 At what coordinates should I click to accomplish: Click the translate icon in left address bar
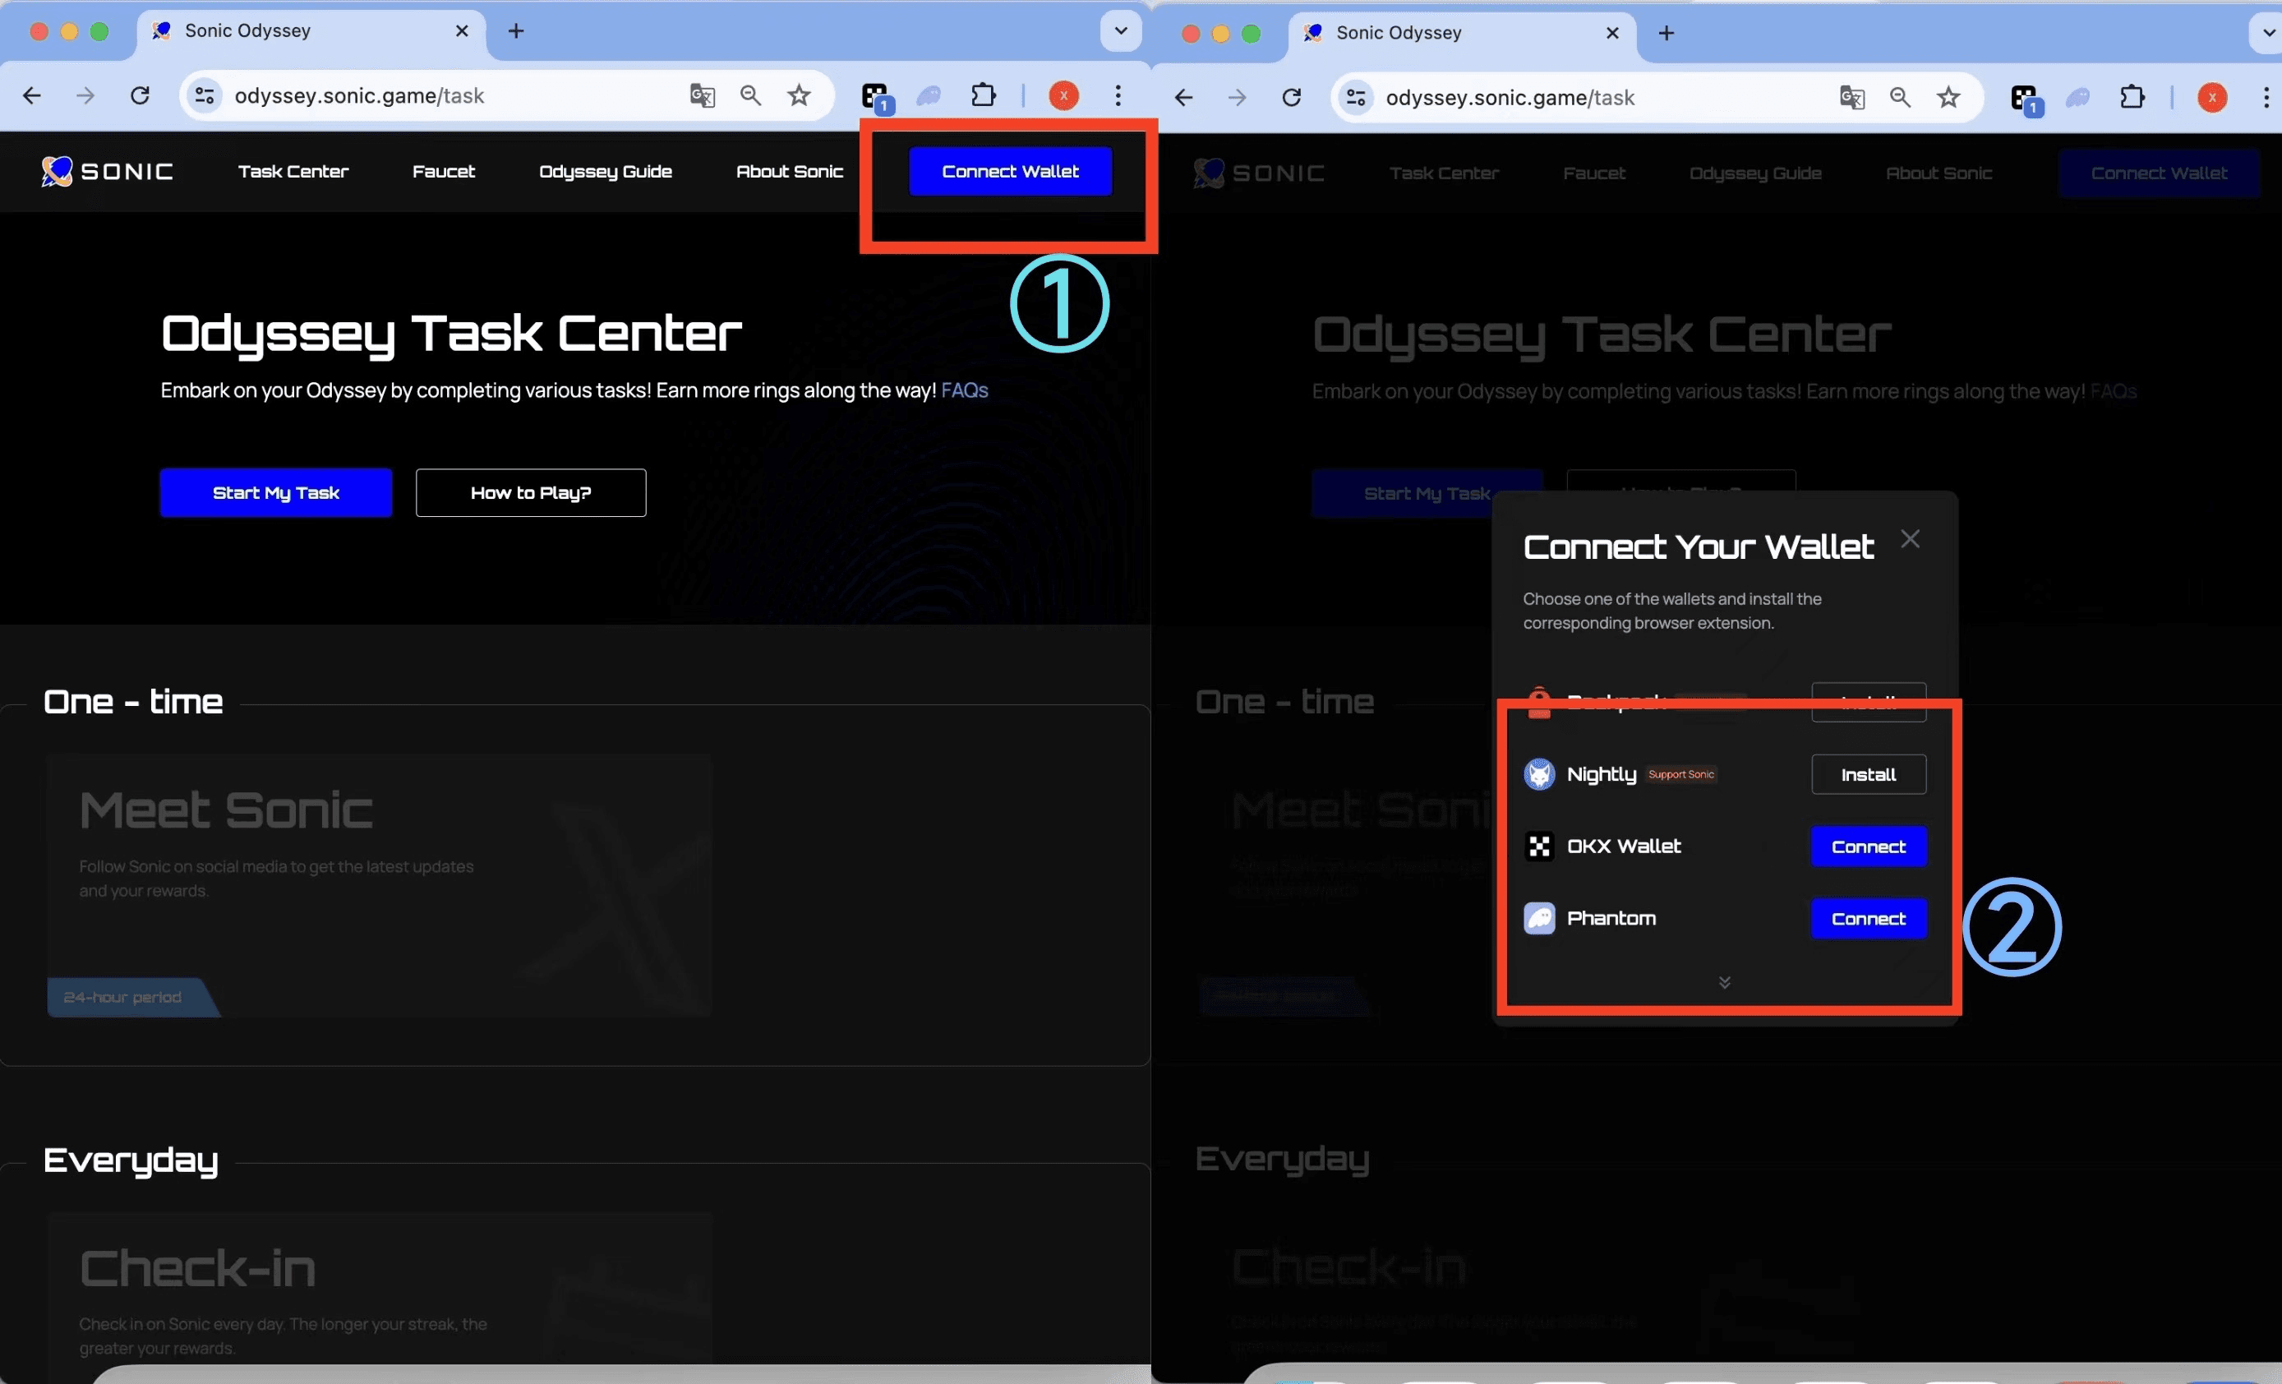tap(701, 95)
